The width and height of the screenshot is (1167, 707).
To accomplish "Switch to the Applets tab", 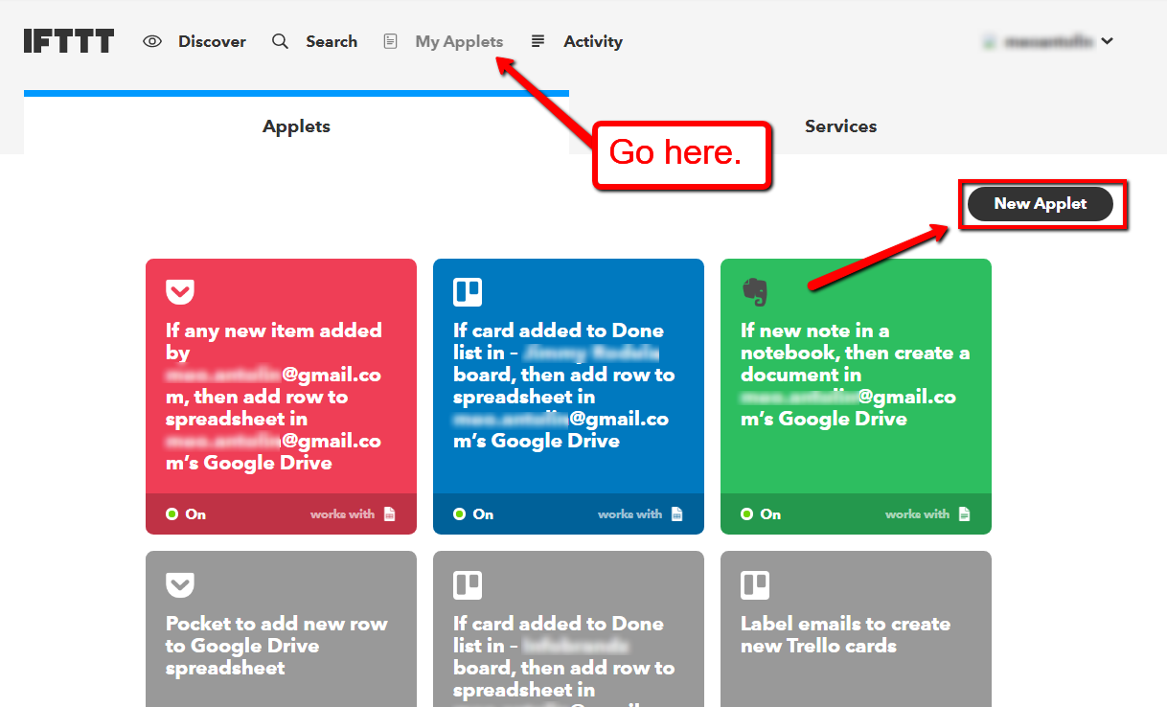I will (296, 125).
